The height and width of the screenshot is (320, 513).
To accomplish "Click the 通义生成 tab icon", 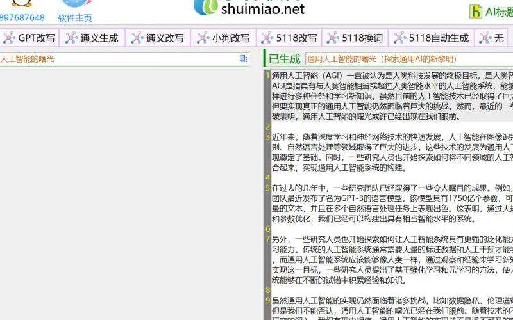I will coord(72,38).
